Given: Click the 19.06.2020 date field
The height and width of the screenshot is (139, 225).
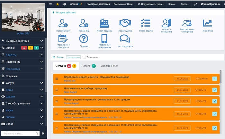Looking at the screenshot, I should pyautogui.click(x=182, y=79).
